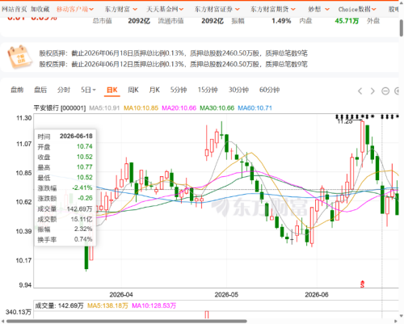Click the 振幅 1.49% value

(281, 21)
